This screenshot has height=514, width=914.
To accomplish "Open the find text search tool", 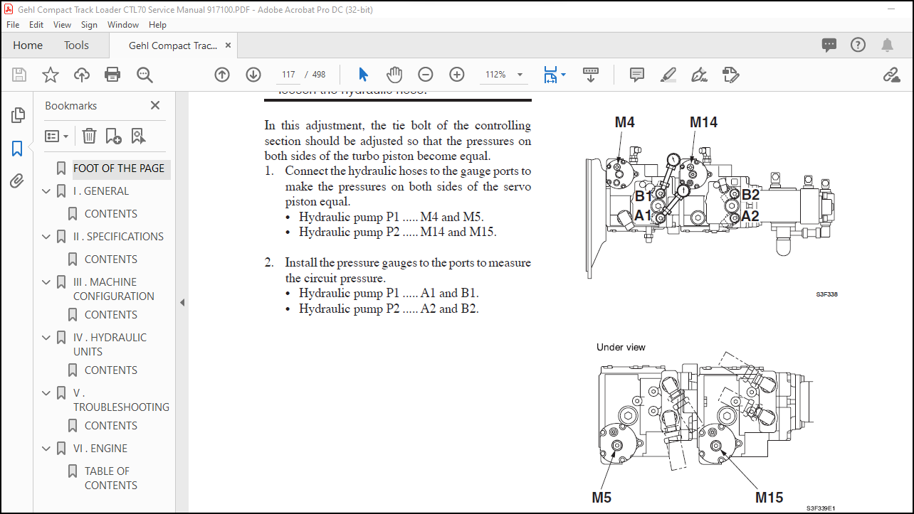I will pyautogui.click(x=145, y=75).
